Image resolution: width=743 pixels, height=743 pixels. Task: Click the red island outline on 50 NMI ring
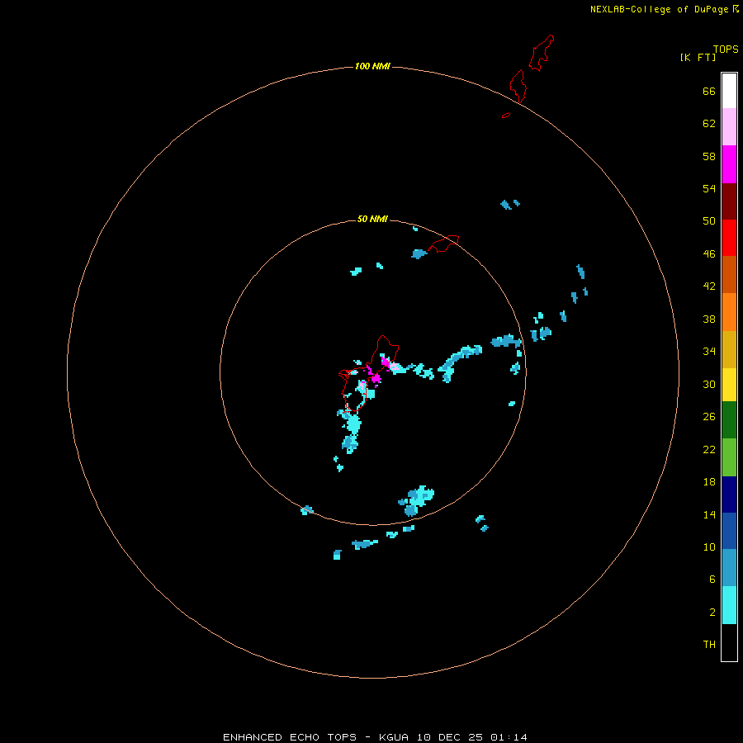(x=443, y=244)
